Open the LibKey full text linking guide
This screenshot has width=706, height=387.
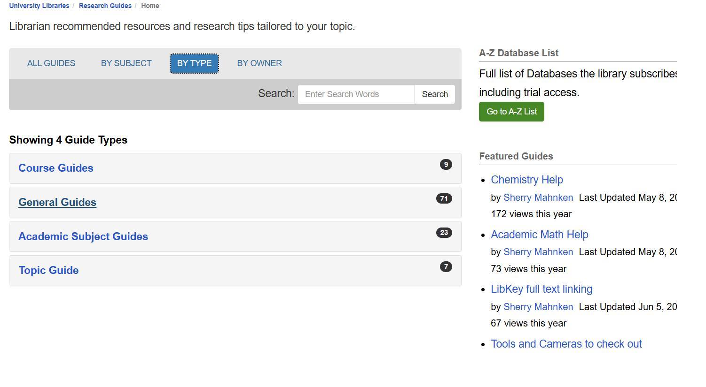tap(541, 289)
